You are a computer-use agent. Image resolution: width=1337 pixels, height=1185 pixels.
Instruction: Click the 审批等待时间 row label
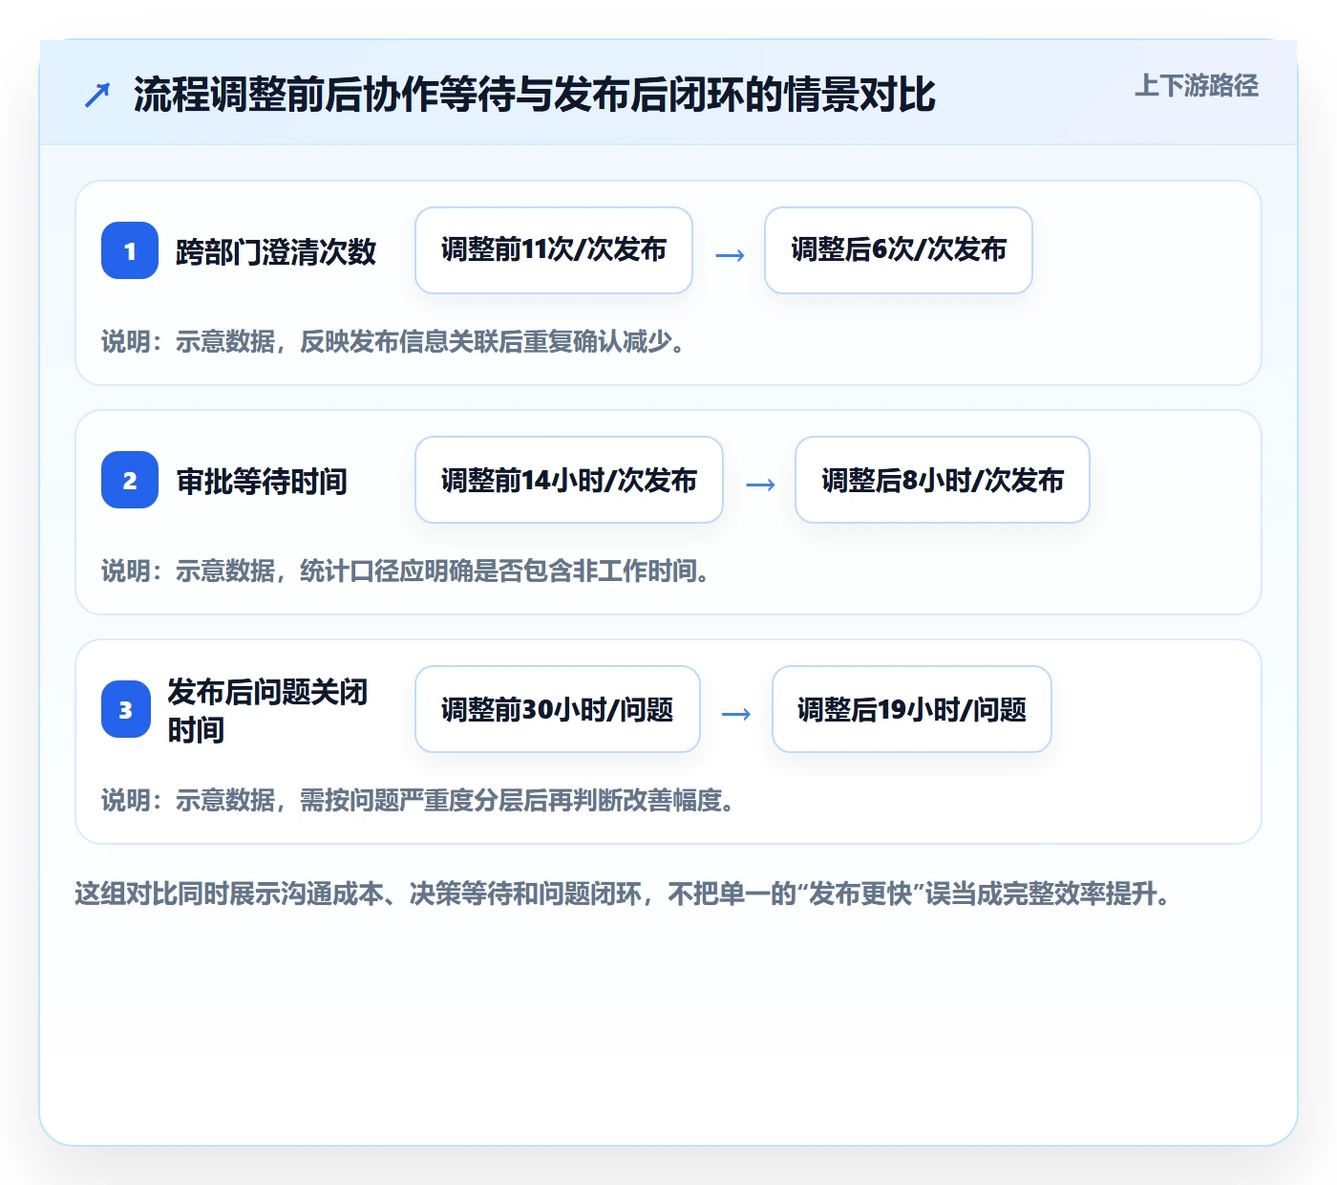tap(262, 481)
